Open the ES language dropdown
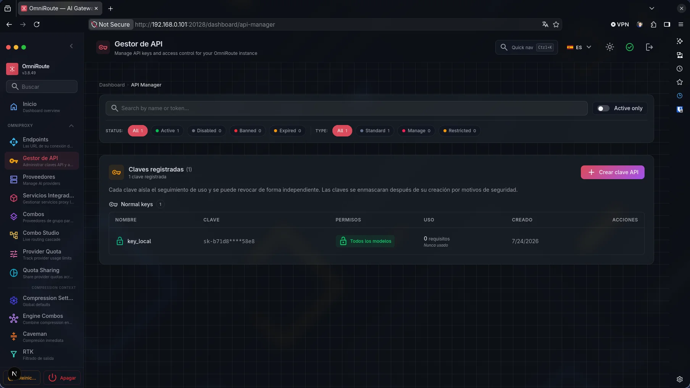The image size is (690, 388). pyautogui.click(x=579, y=47)
